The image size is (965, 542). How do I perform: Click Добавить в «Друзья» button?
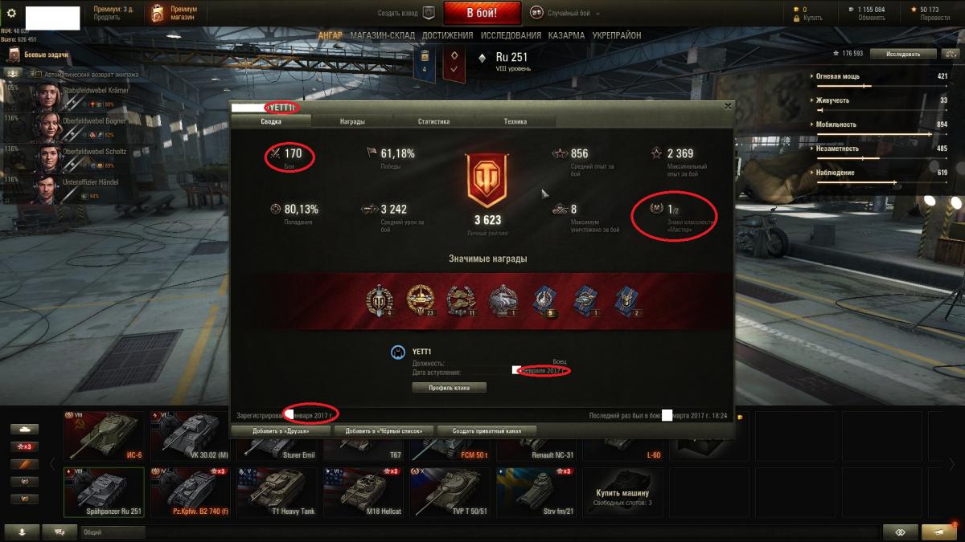281,430
